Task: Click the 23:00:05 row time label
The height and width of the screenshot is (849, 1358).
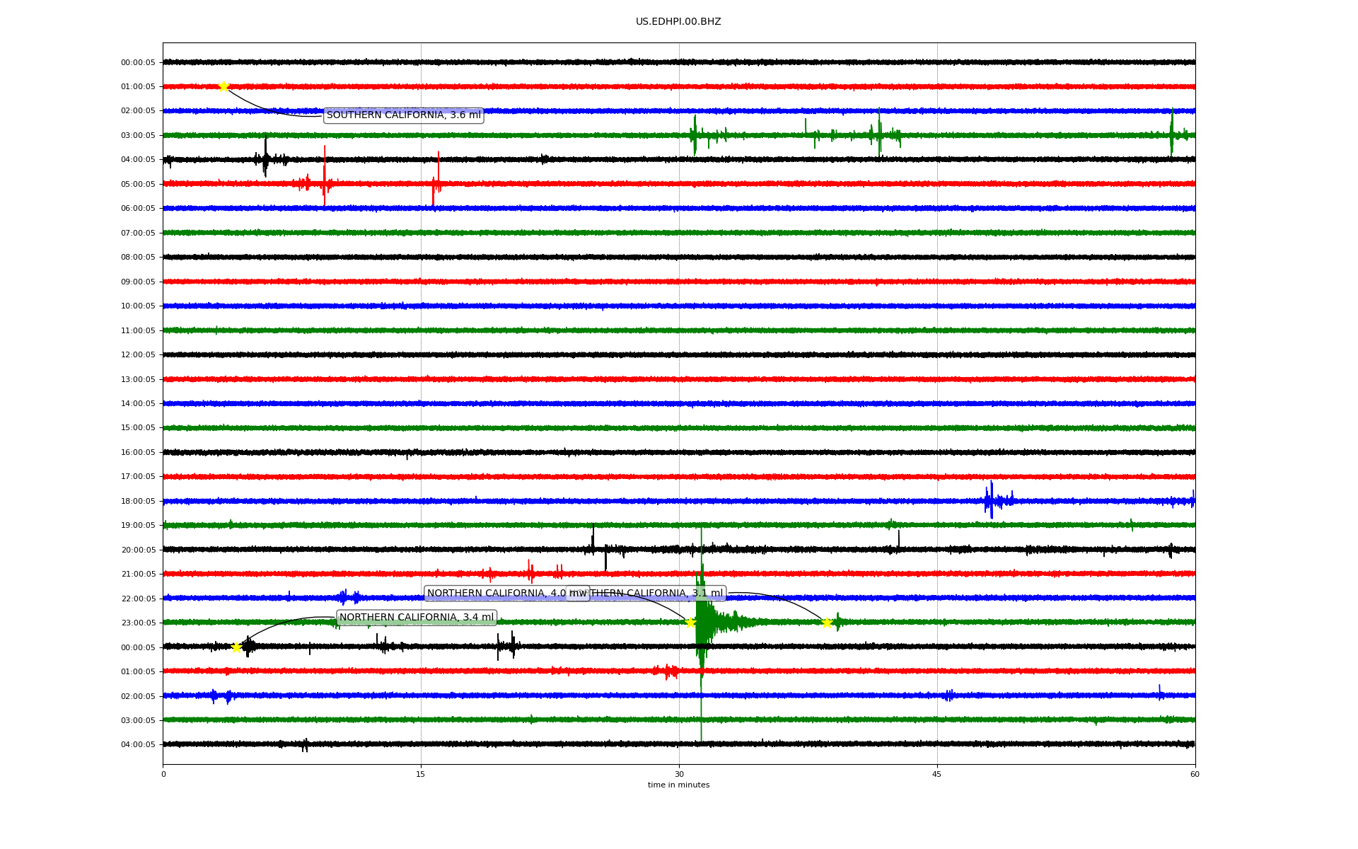Action: tap(138, 623)
